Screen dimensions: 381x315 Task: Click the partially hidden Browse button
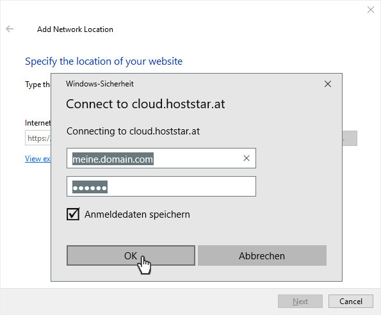click(x=350, y=138)
